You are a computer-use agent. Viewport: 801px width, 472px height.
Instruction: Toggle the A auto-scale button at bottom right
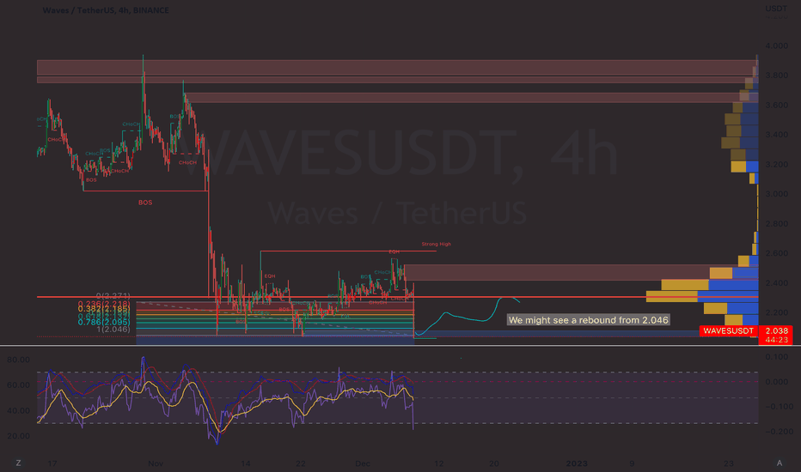pos(779,463)
